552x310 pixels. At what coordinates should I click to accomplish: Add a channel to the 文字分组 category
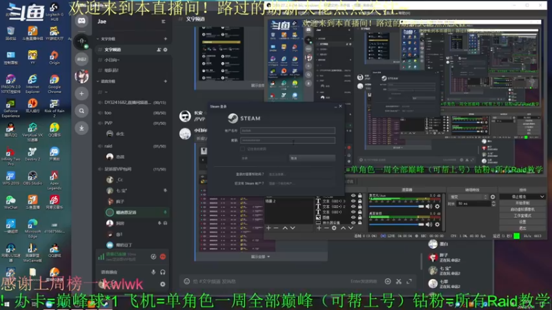tap(166, 39)
